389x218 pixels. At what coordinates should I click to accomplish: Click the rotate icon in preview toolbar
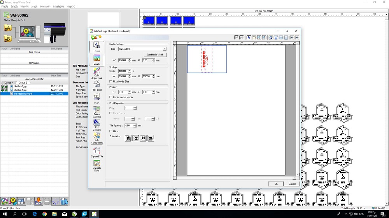pos(271,38)
